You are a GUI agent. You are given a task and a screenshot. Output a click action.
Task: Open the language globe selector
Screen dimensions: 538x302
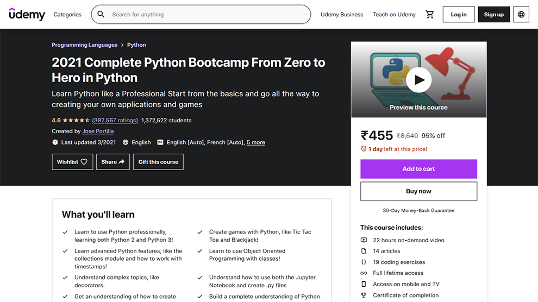pyautogui.click(x=521, y=15)
